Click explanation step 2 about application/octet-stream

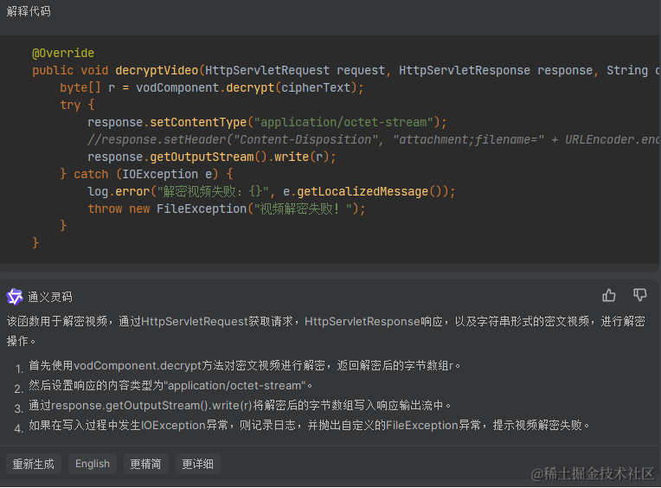(x=170, y=386)
